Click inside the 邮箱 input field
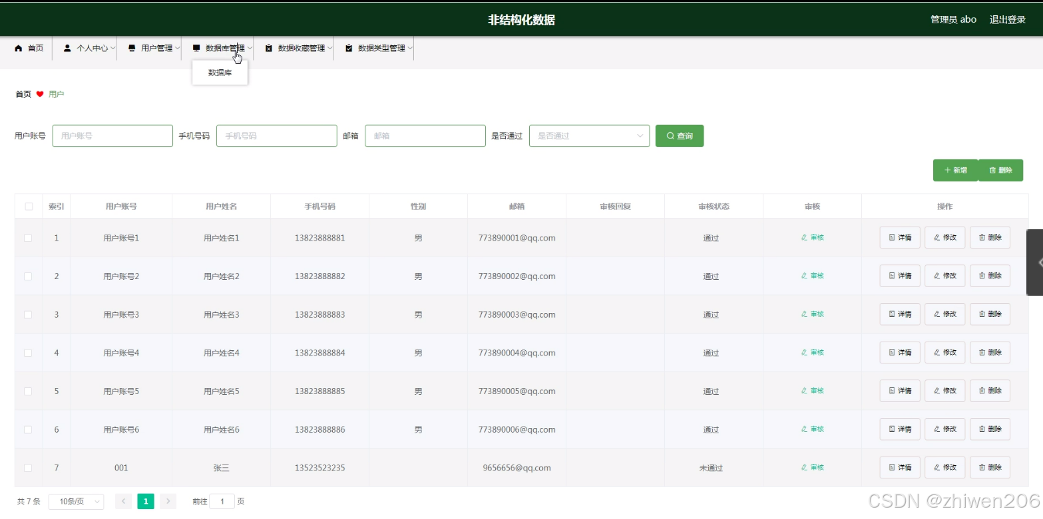The height and width of the screenshot is (519, 1043). 425,136
